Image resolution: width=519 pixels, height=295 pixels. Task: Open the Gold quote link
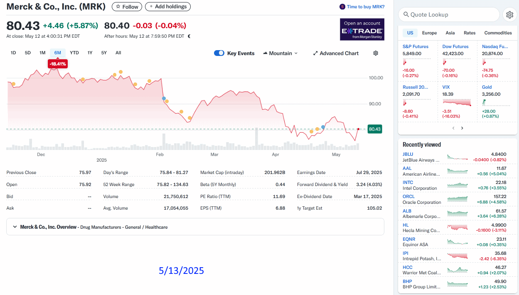[x=487, y=87]
